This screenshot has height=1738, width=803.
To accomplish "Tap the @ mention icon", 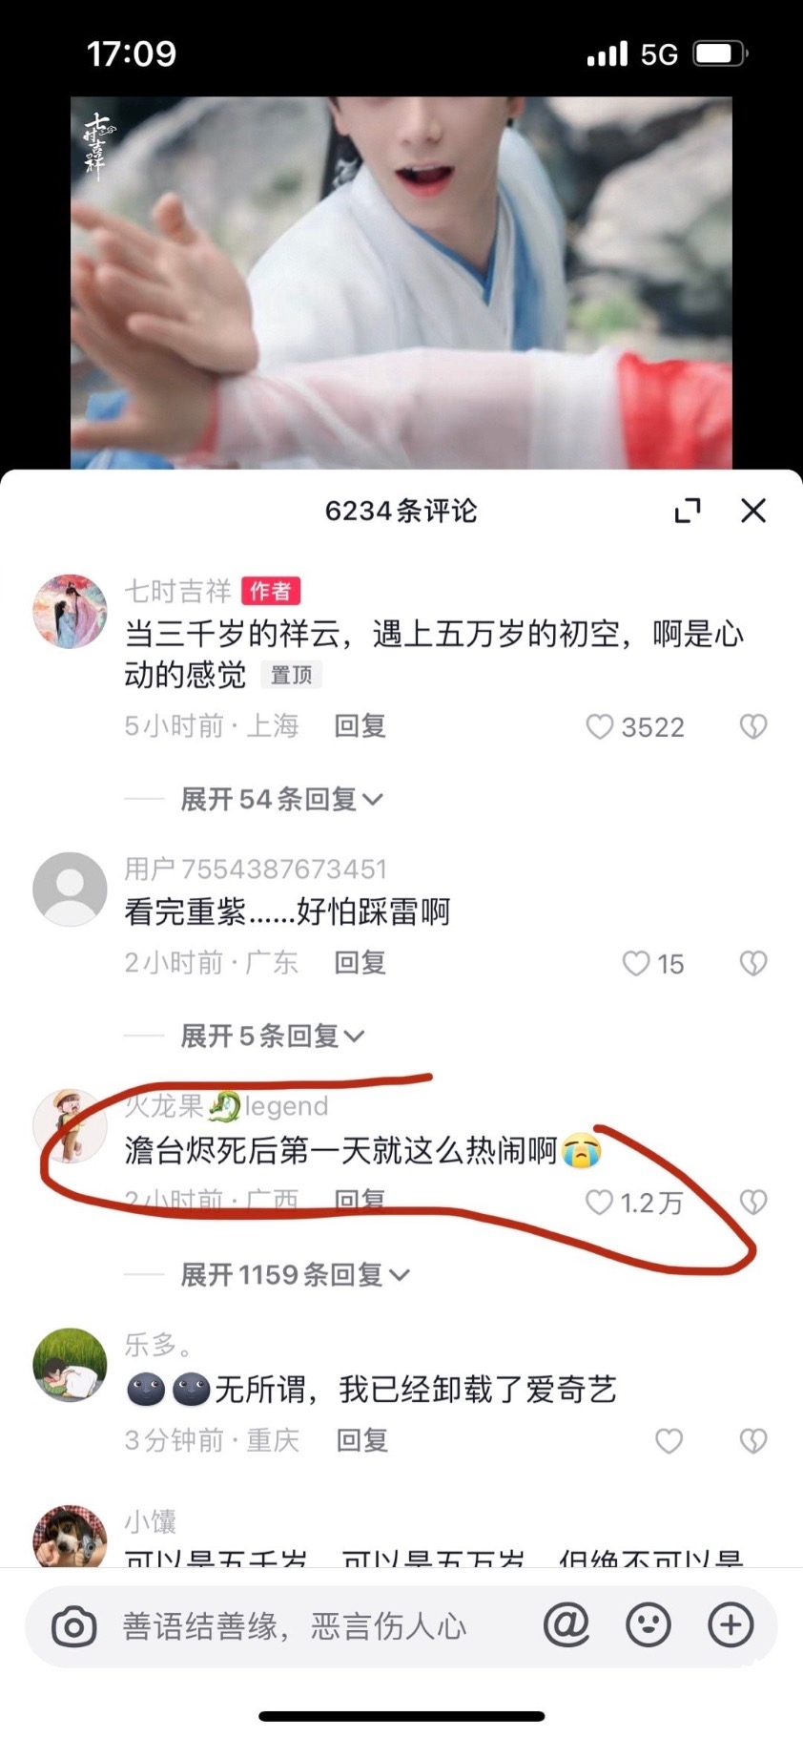I will coord(566,1624).
